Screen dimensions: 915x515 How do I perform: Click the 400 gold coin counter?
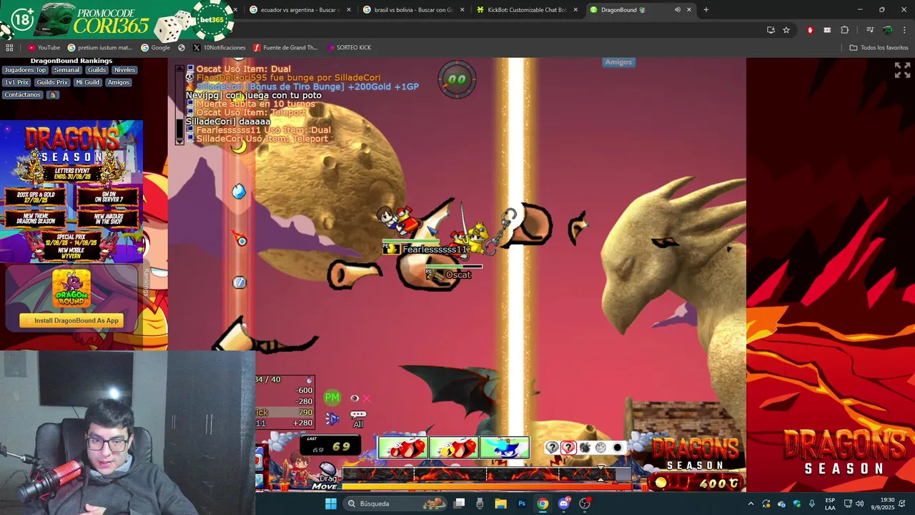tap(697, 484)
